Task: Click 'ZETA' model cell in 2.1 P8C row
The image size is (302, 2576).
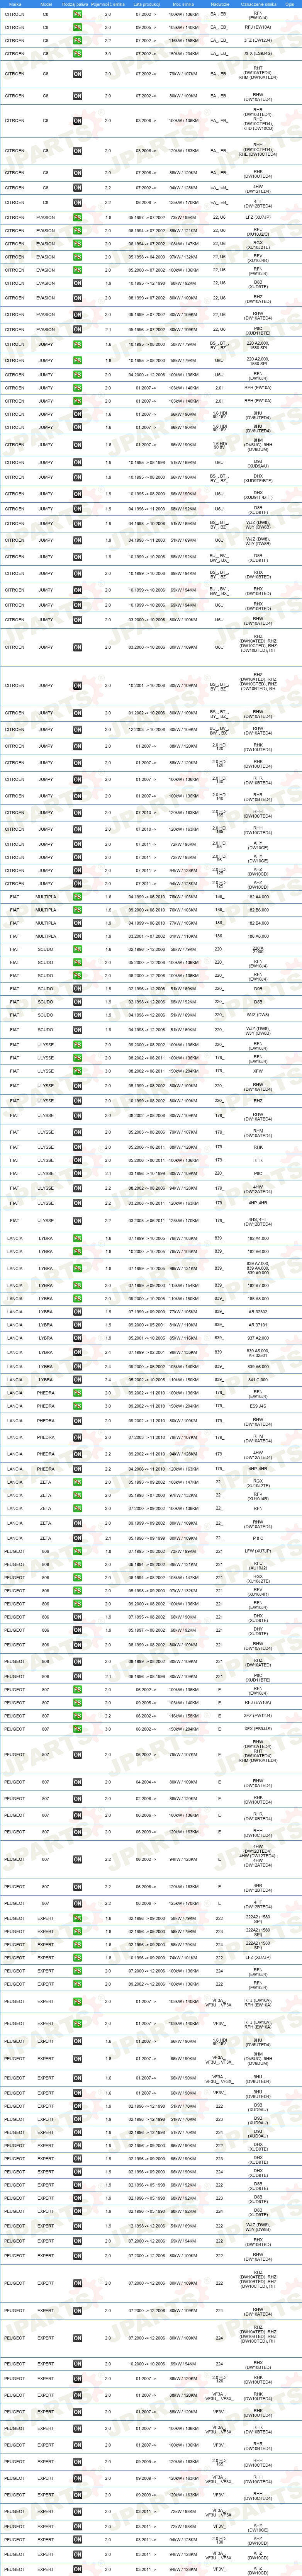Action: 46,1538
